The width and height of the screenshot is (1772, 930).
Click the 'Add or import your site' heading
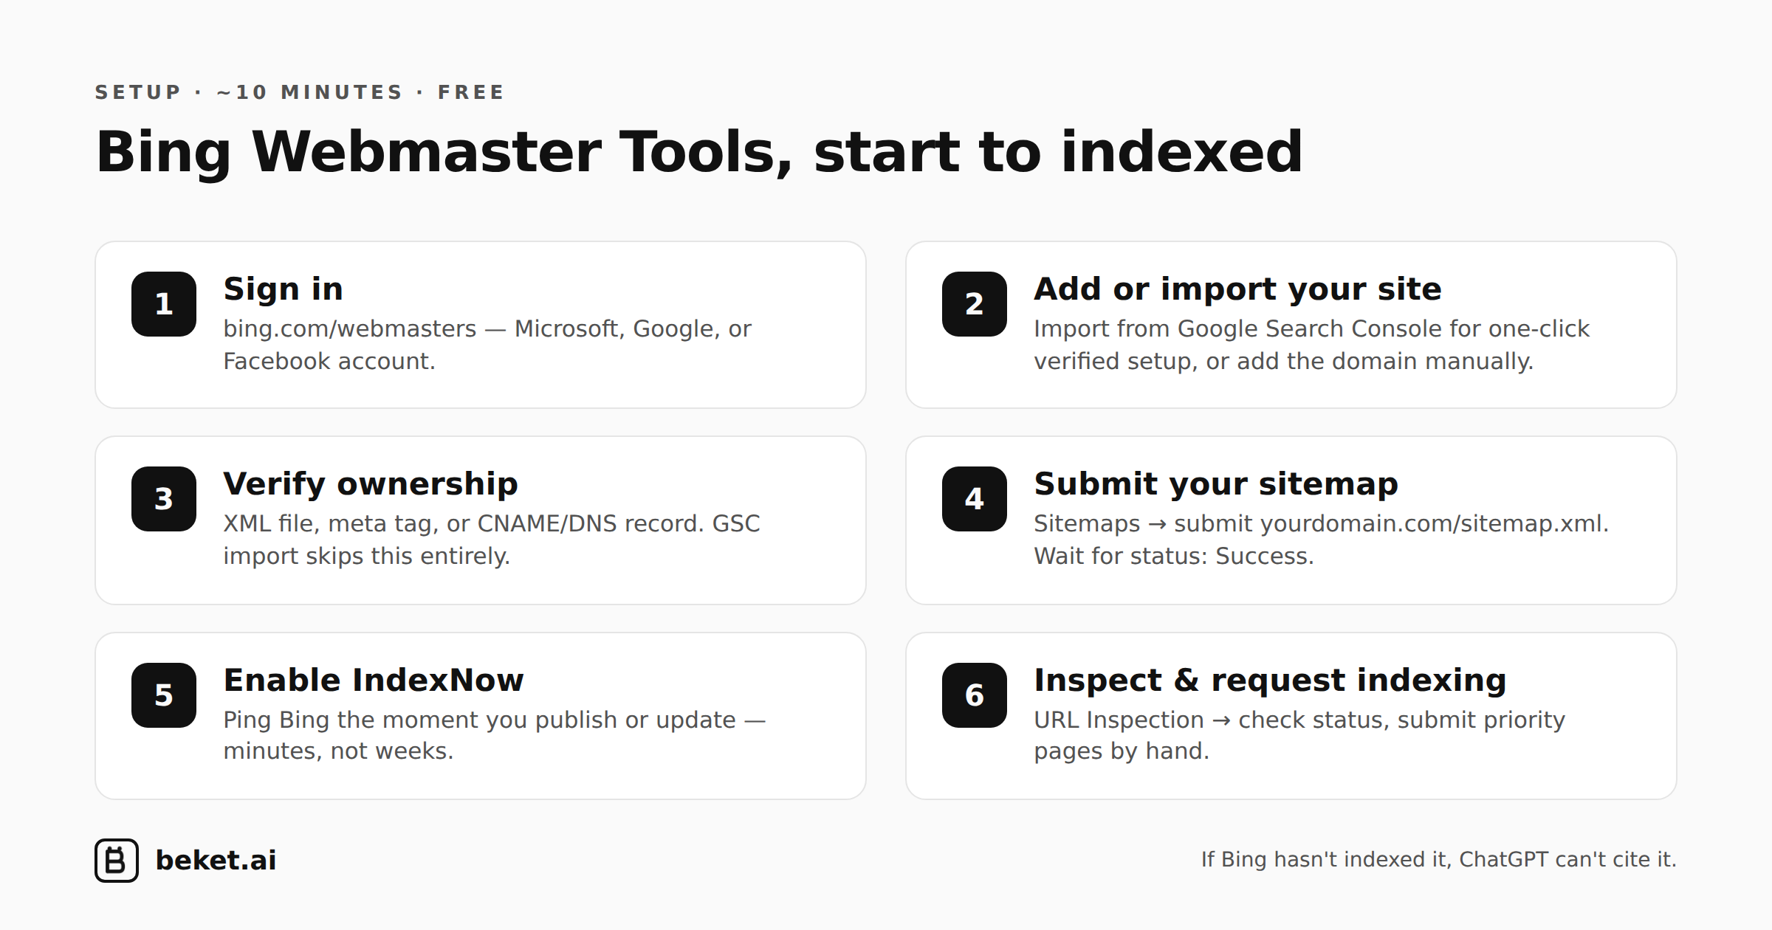1237,289
